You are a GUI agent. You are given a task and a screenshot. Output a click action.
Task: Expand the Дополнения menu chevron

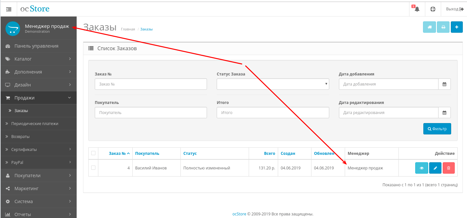[70, 72]
